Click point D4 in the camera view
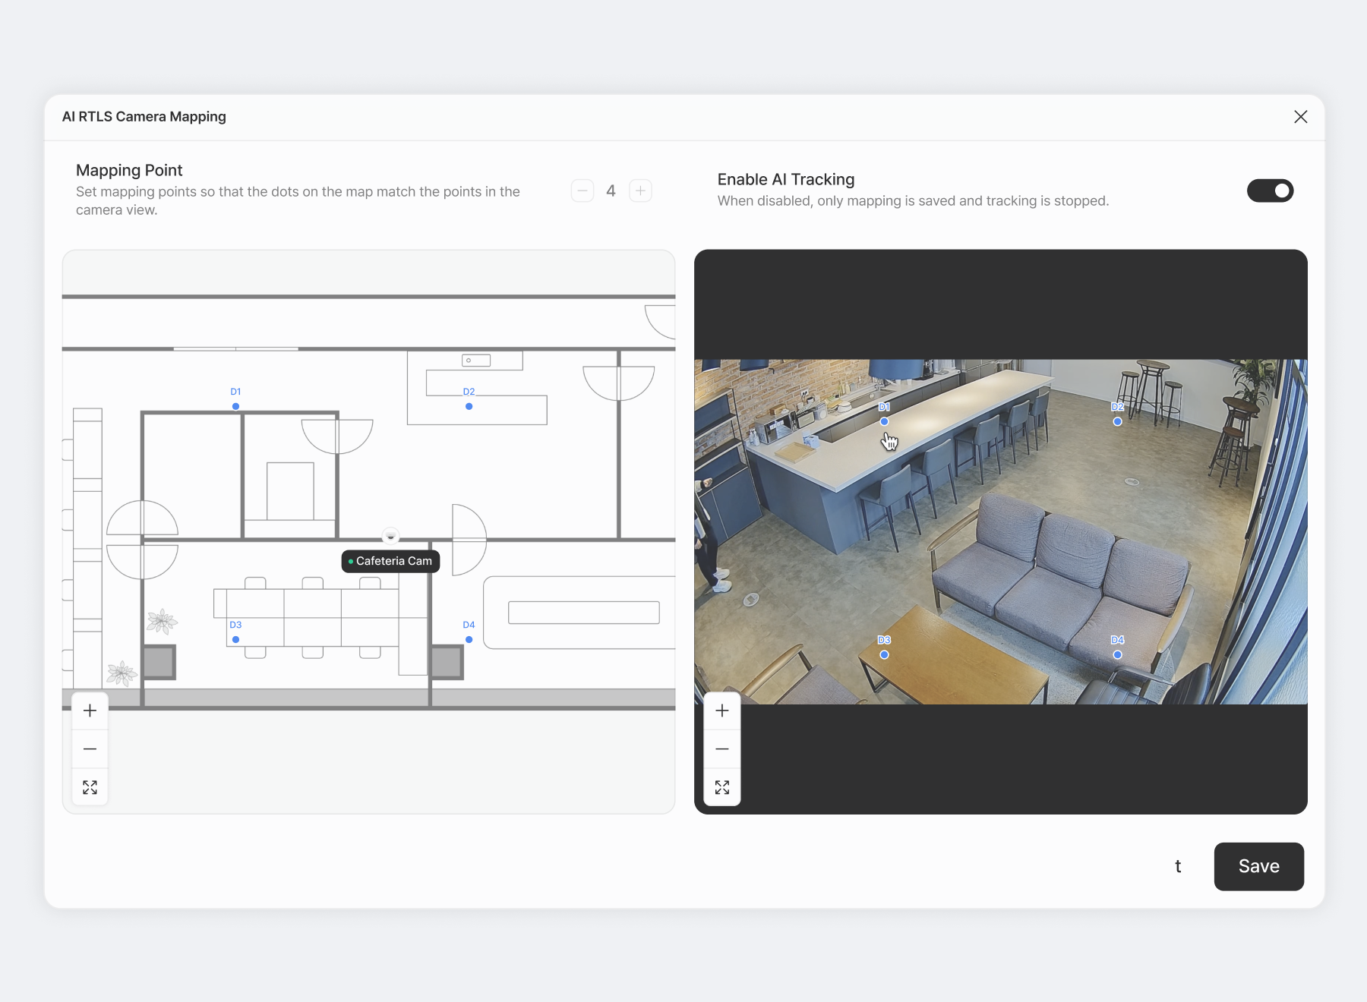 [x=1117, y=654]
